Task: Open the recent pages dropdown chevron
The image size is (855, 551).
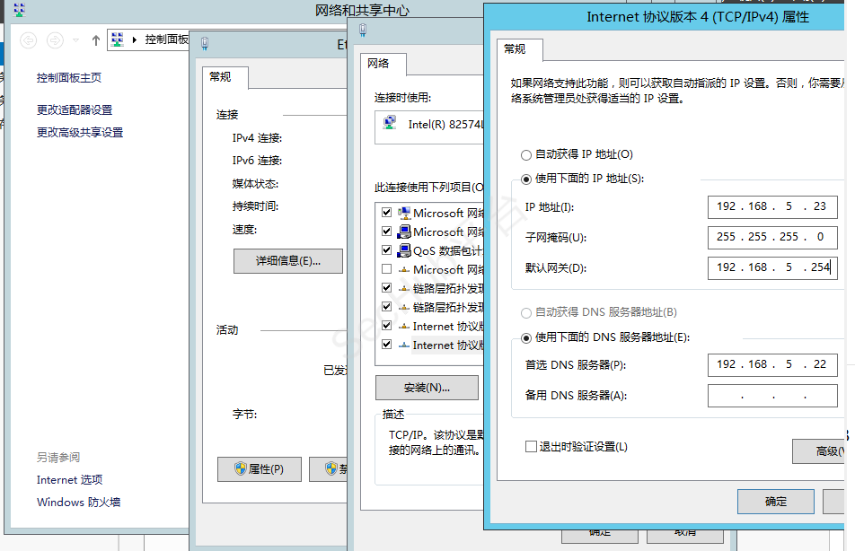Action: tap(75, 39)
